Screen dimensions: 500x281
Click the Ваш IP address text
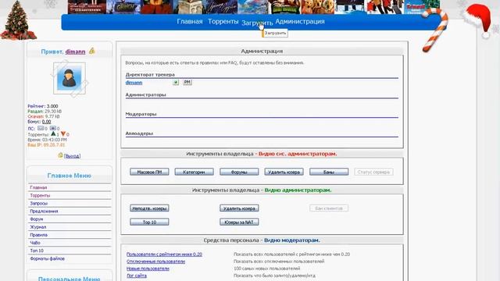[x=46, y=144]
